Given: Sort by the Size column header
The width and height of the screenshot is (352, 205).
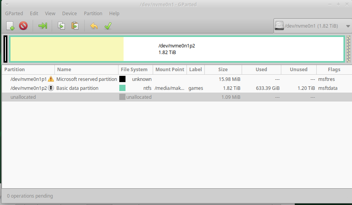Looking at the screenshot, I should coord(223,70).
